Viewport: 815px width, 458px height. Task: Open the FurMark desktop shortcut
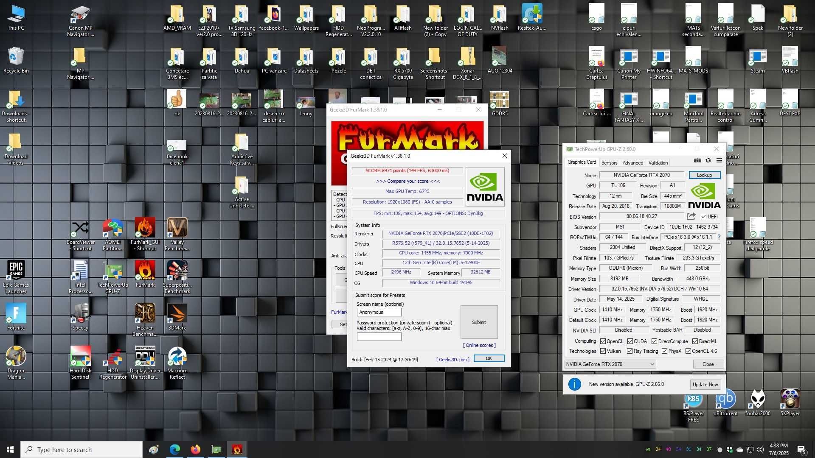coord(145,274)
